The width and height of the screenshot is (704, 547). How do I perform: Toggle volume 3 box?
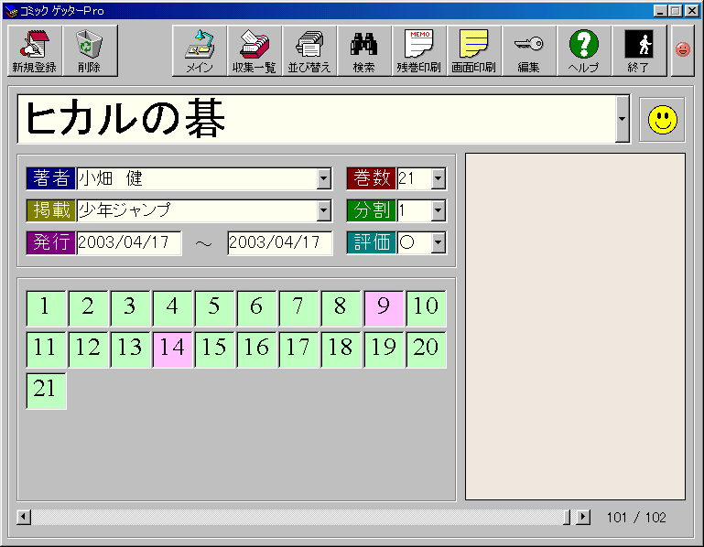click(131, 308)
